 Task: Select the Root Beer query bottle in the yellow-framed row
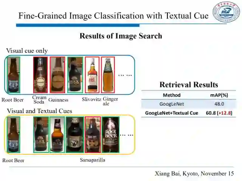(14, 135)
